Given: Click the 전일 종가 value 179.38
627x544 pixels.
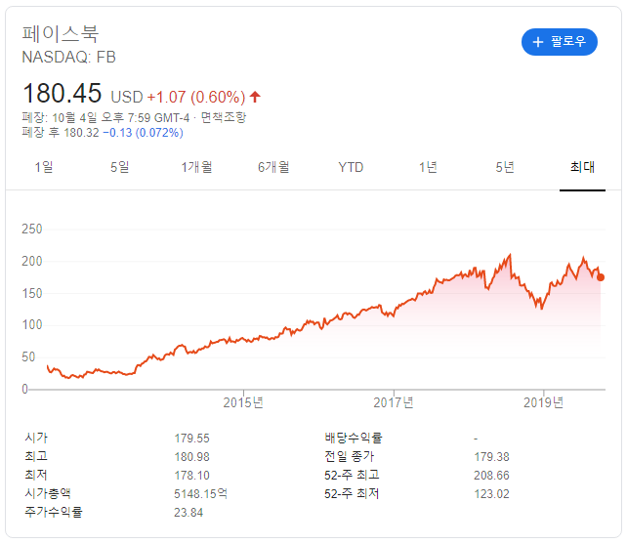Looking at the screenshot, I should point(491,457).
